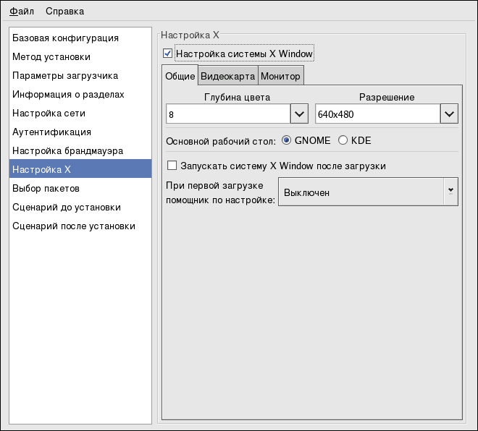Open Выбор пакетов section
Screen dimensions: 478x431
[x=46, y=188]
